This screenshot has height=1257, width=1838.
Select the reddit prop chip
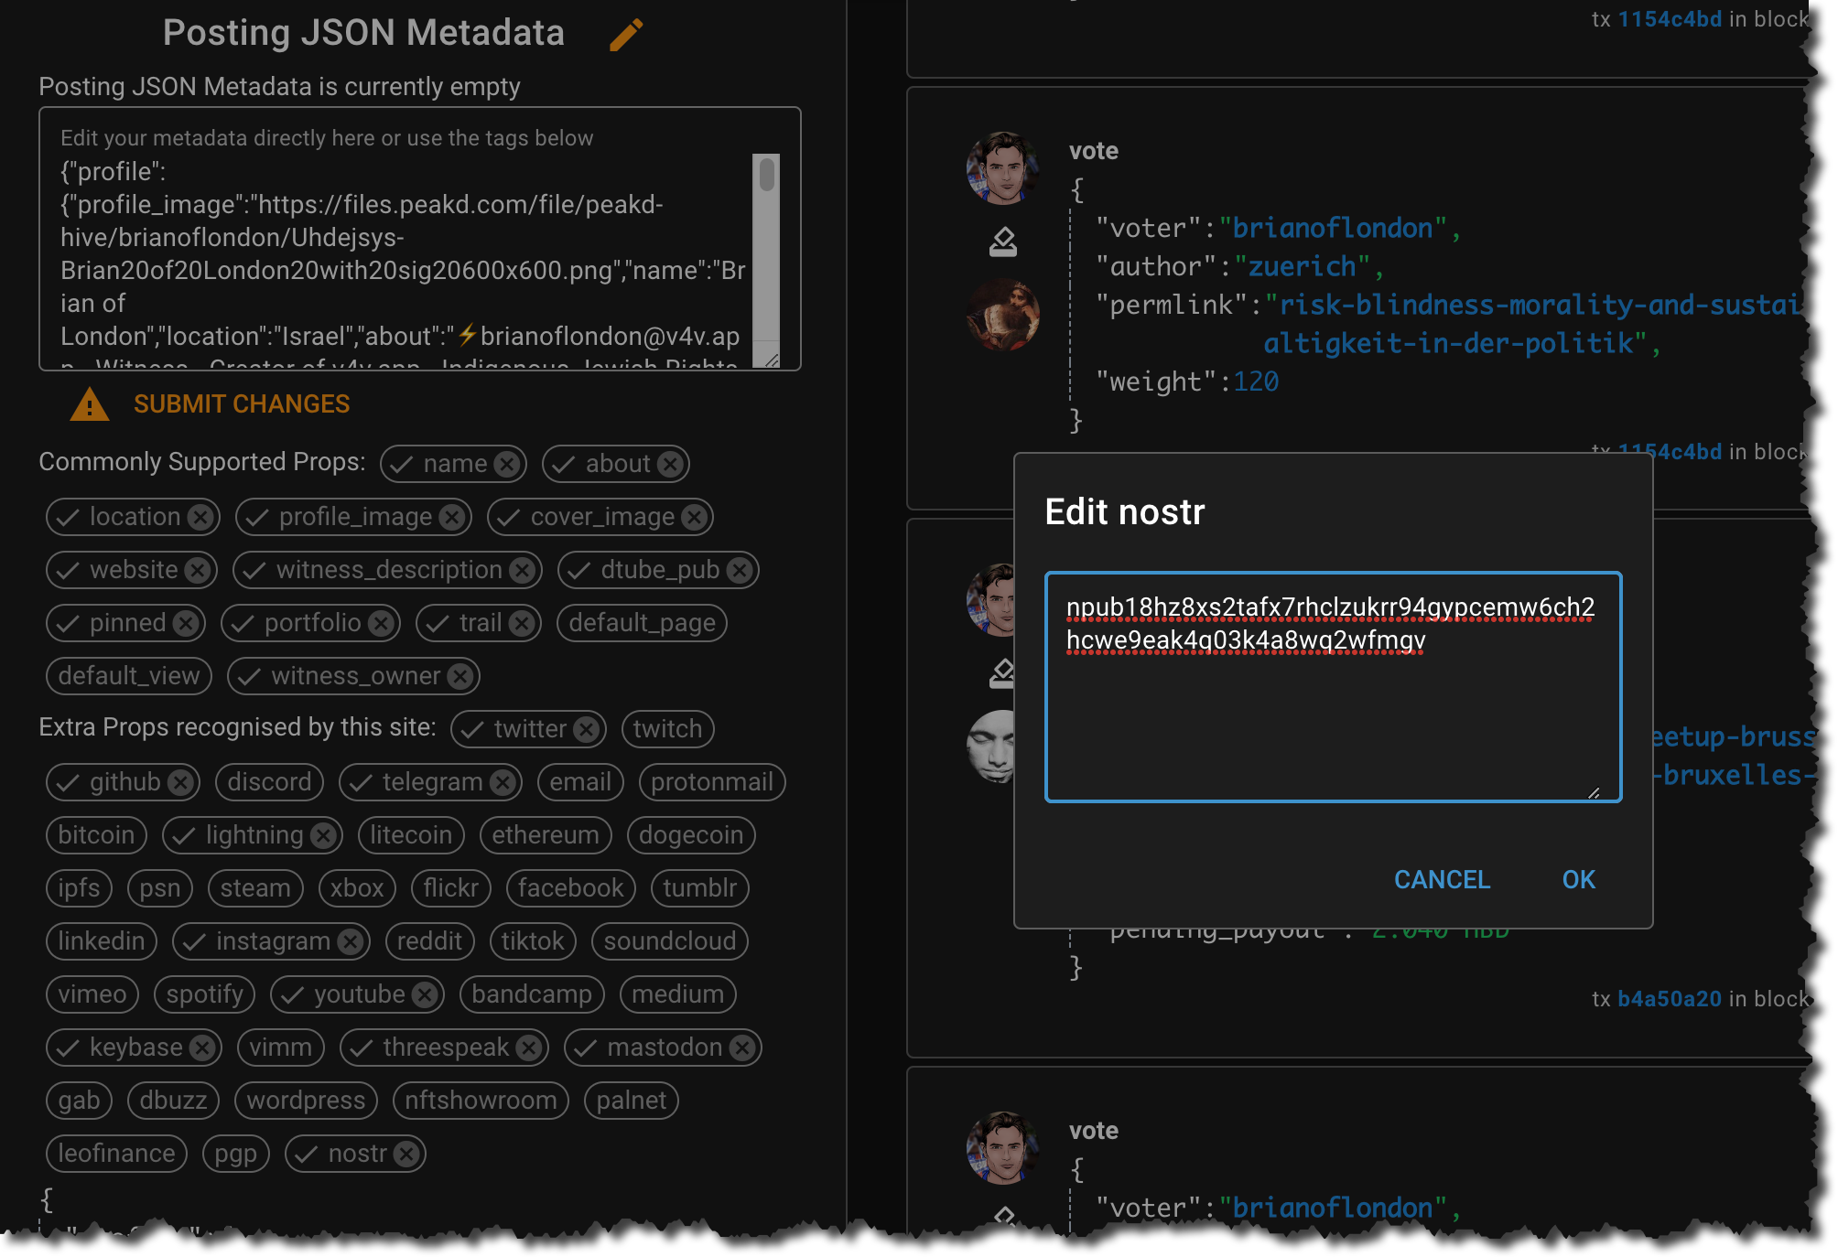pyautogui.click(x=429, y=941)
